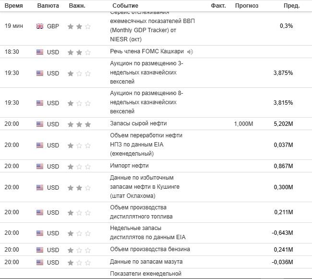
Task: Open the Импорт нефти event link
Action: coord(129,166)
